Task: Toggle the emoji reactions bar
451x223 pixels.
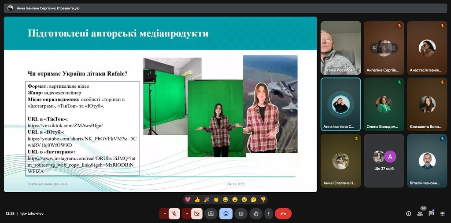Action: click(225, 214)
